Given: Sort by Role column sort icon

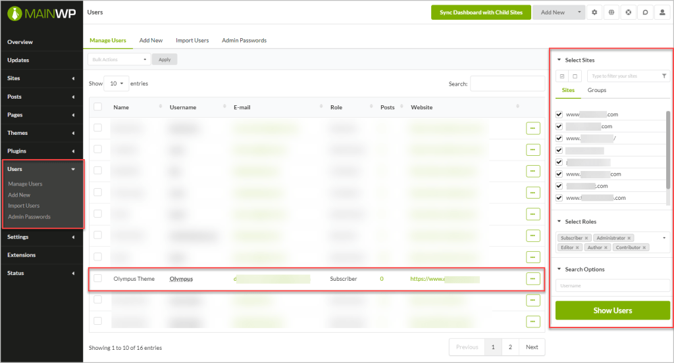Looking at the screenshot, I should click(x=371, y=107).
